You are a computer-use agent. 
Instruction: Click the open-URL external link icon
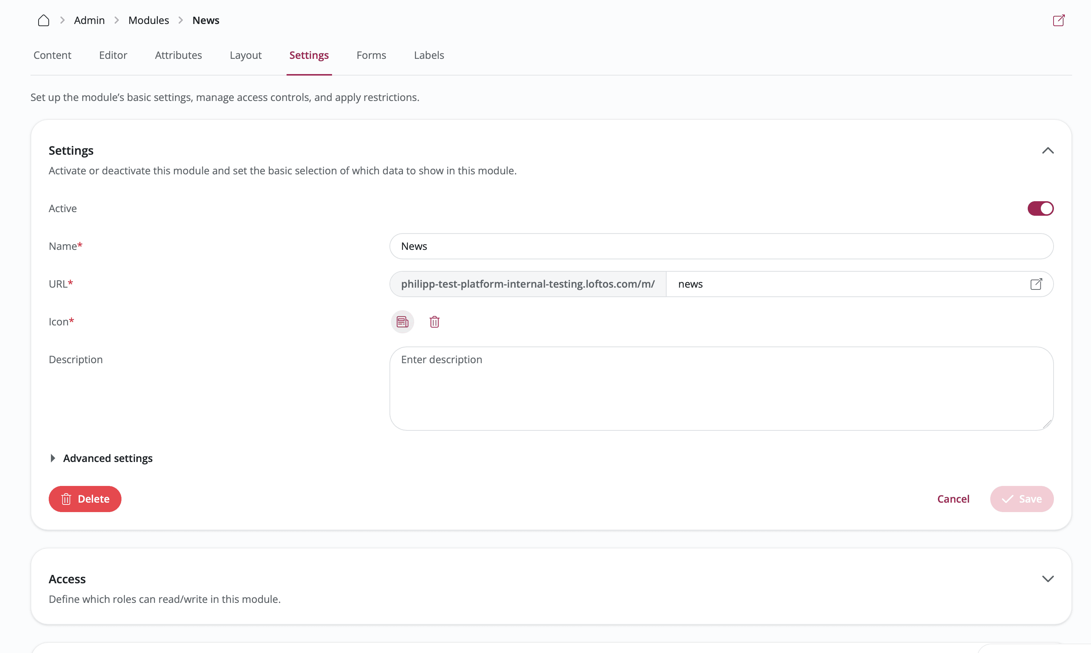click(1036, 284)
